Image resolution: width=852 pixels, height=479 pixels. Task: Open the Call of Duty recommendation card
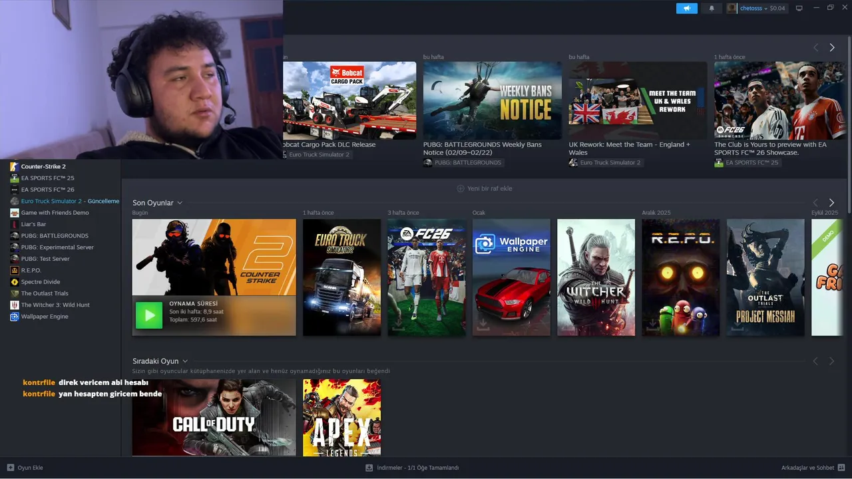(x=214, y=418)
